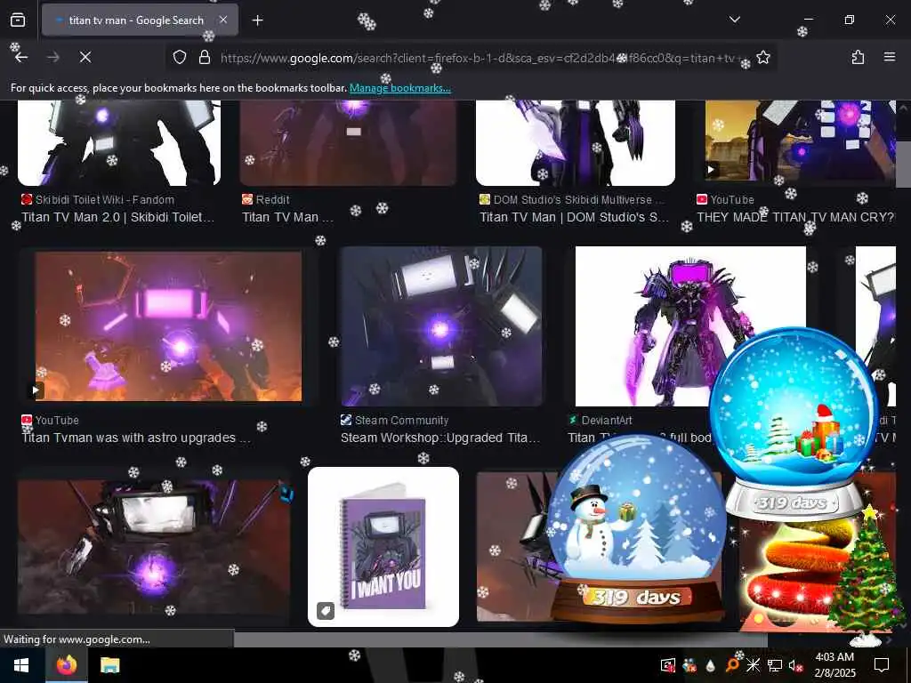Click the water droplet tray icon
911x683 pixels.
tap(711, 665)
